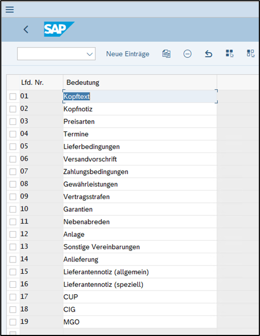The width and height of the screenshot is (260, 336).
Task: Open the hamburger menu icon
Action: coord(10,9)
